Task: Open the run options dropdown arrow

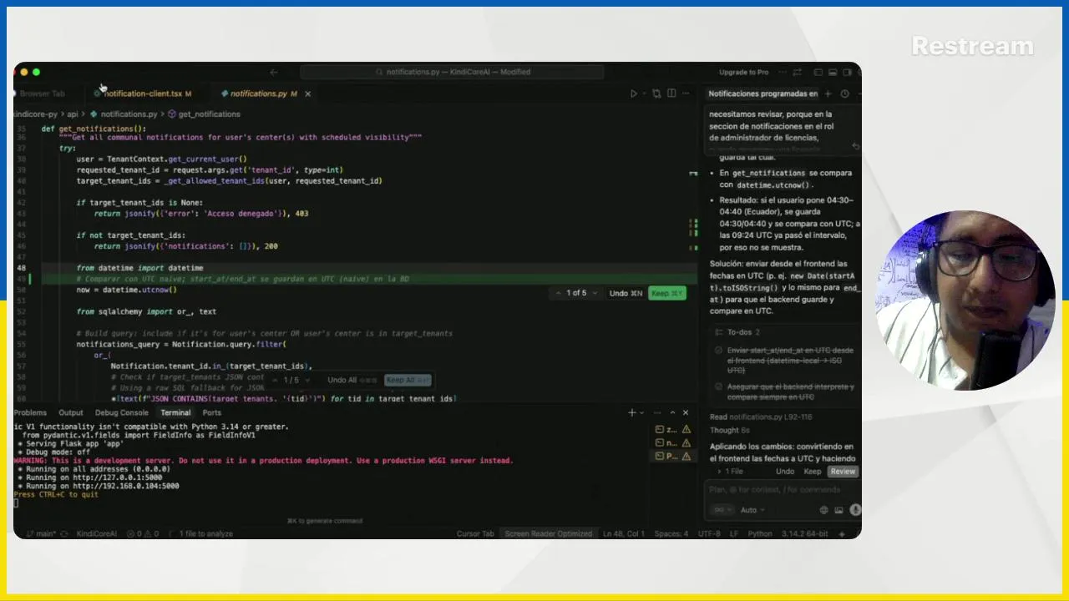Action: (x=642, y=93)
